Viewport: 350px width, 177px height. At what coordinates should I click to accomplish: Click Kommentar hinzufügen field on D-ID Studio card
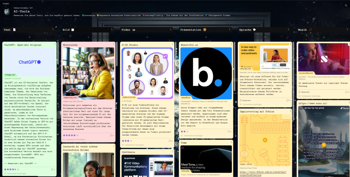[135, 145]
